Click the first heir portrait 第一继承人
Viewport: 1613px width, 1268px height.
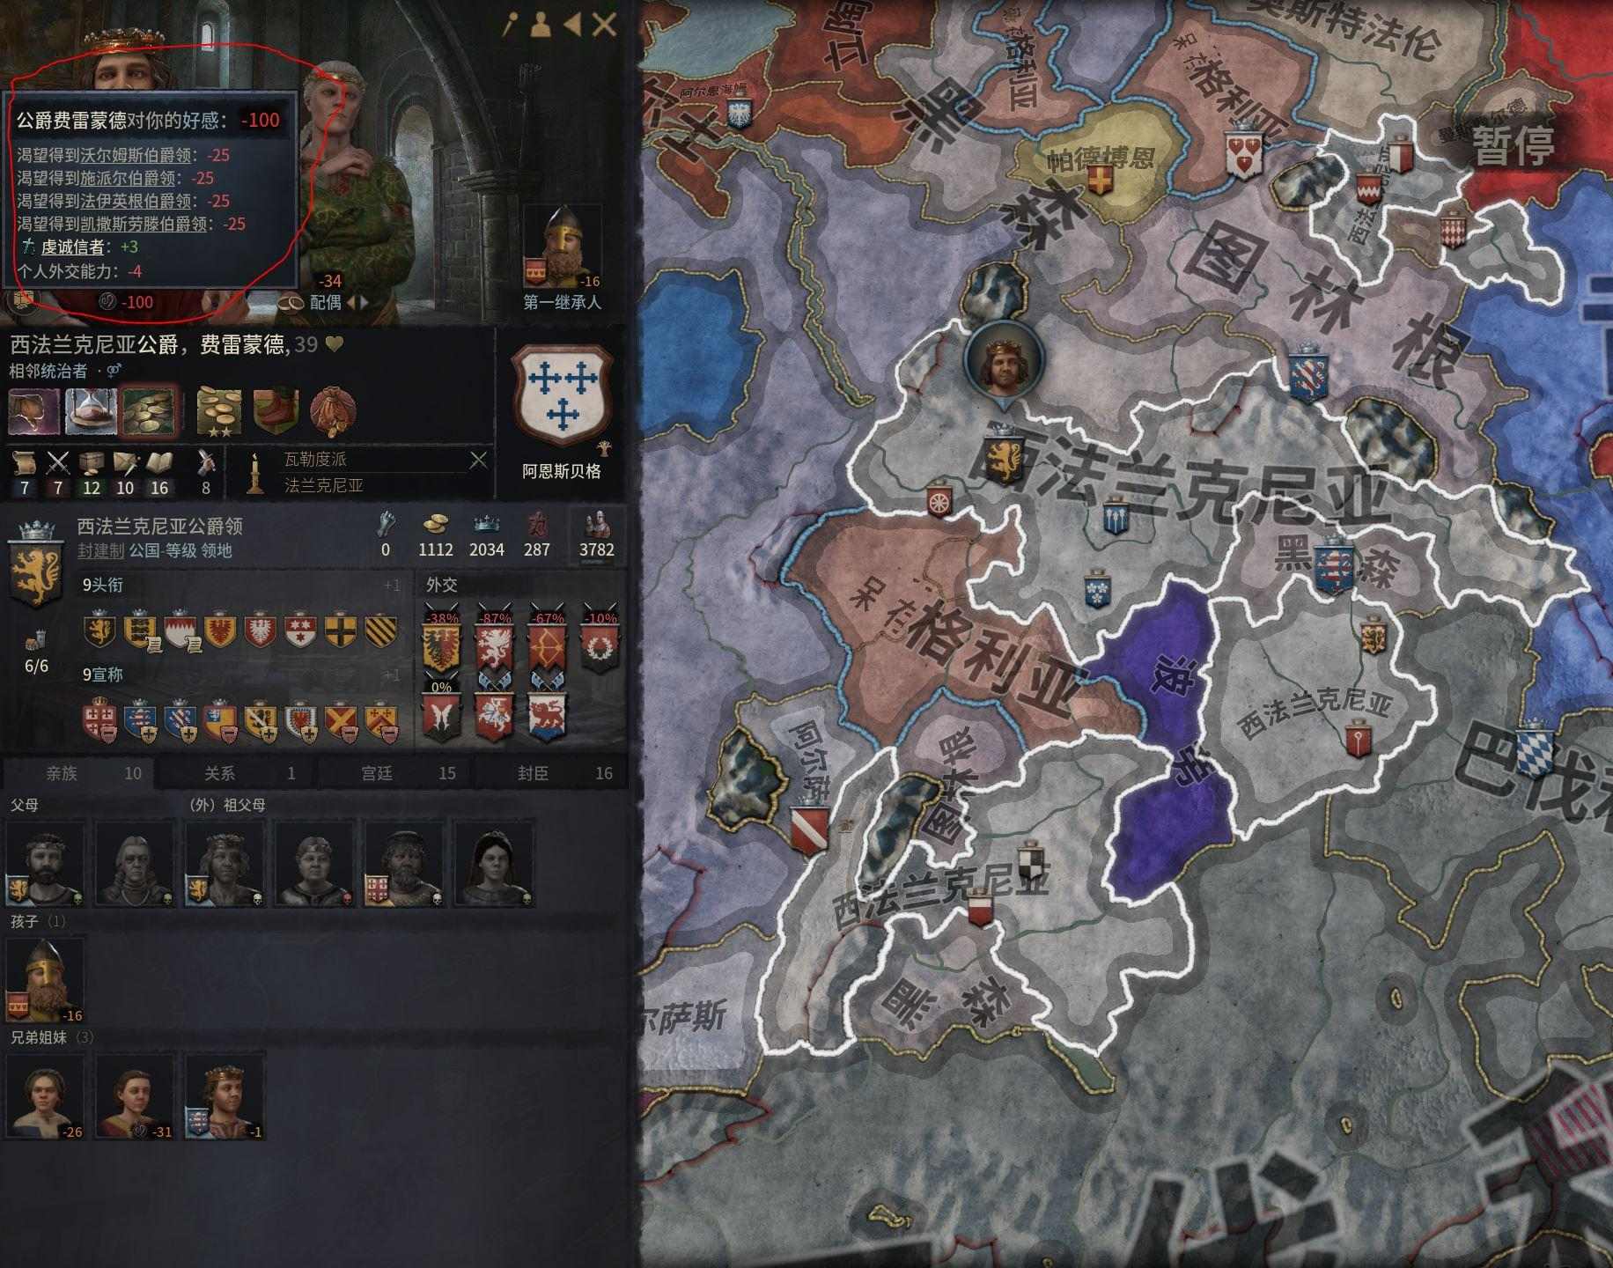pos(561,247)
